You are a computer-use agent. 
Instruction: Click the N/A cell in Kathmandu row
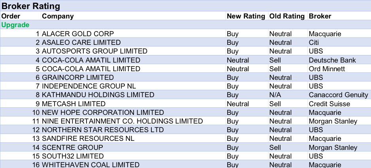tap(275, 95)
